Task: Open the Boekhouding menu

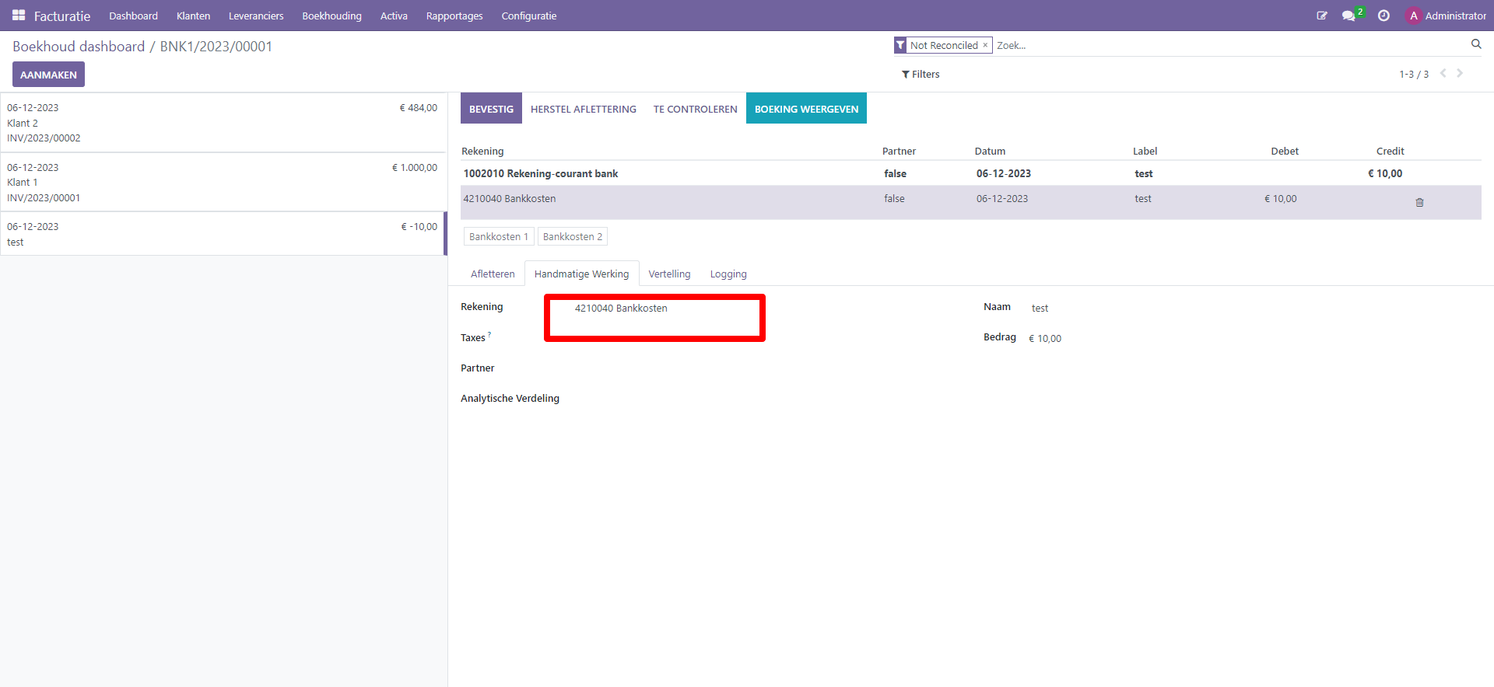Action: point(331,16)
